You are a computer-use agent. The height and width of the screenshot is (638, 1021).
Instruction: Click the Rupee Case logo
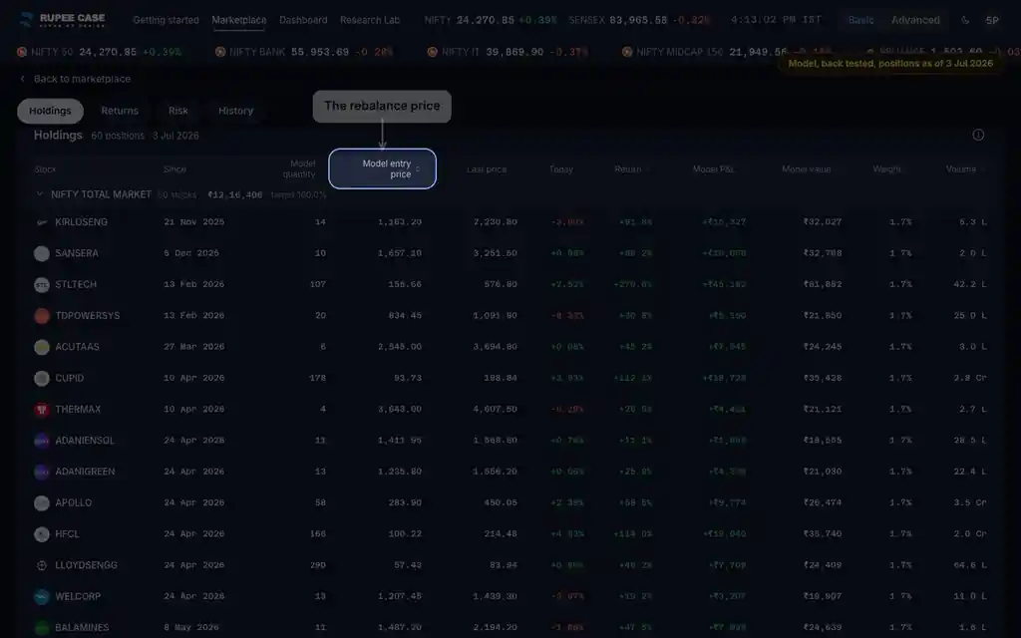[x=63, y=20]
